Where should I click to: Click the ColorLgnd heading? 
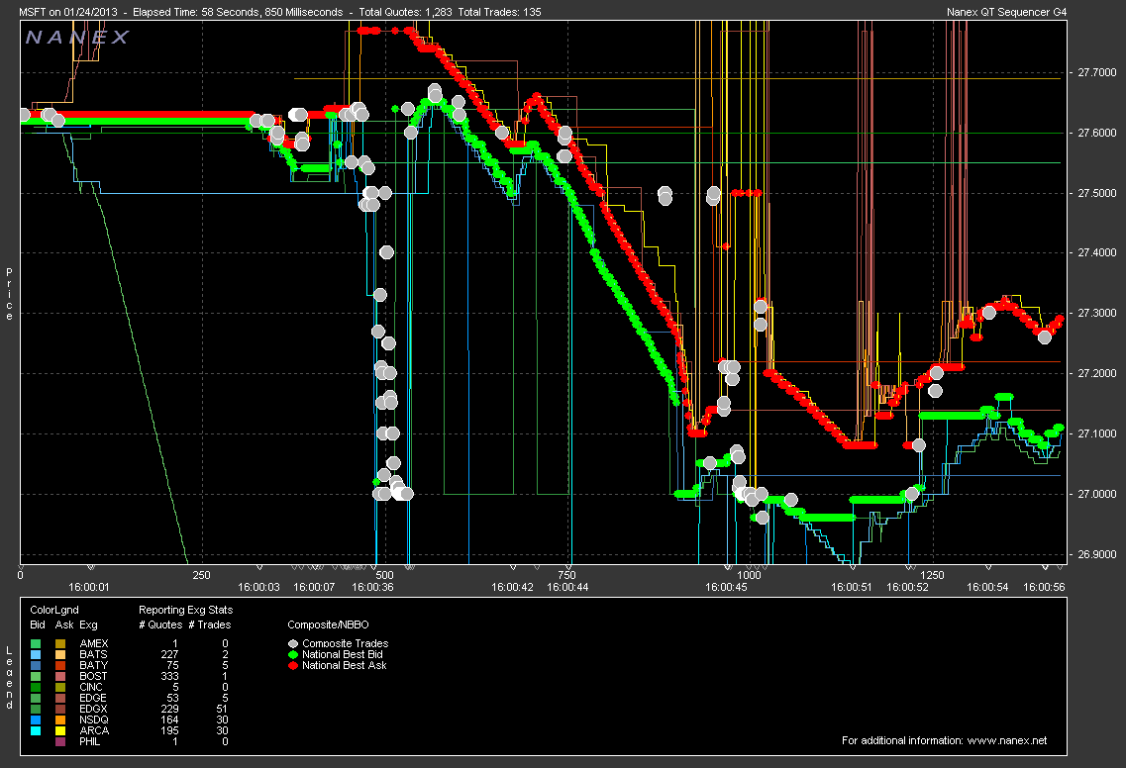click(x=54, y=610)
